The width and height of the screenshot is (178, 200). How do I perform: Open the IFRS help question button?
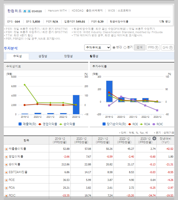click(x=153, y=47)
